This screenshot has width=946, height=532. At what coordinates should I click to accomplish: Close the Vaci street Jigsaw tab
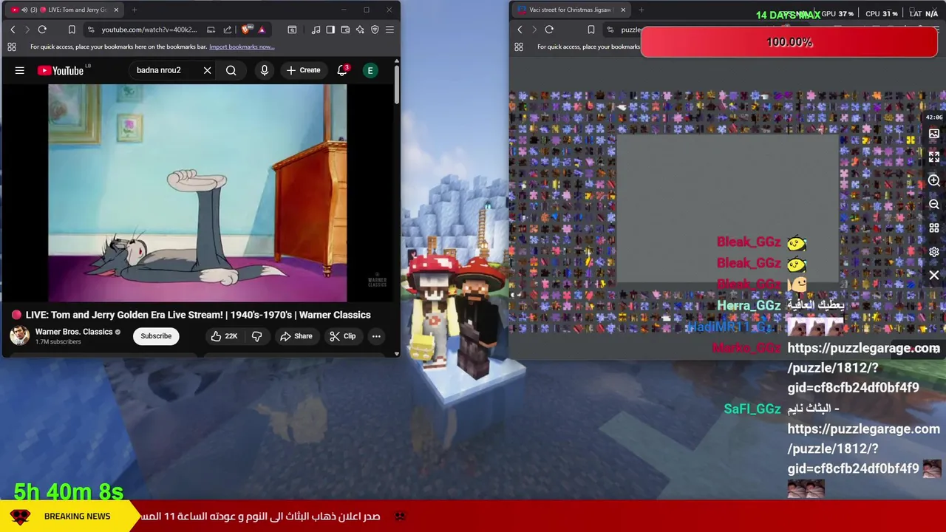coord(623,10)
